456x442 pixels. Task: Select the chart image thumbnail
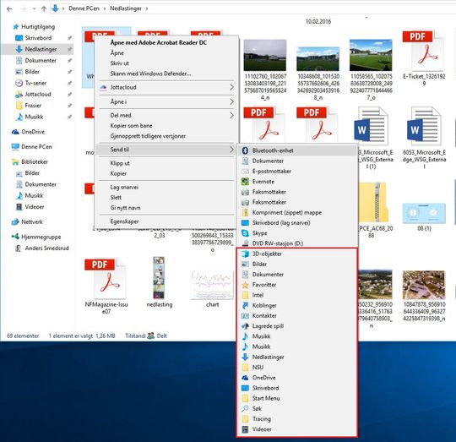212,285
